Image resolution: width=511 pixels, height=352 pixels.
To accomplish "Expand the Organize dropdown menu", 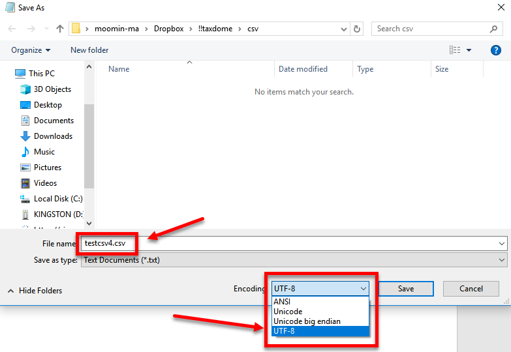I will [x=31, y=50].
